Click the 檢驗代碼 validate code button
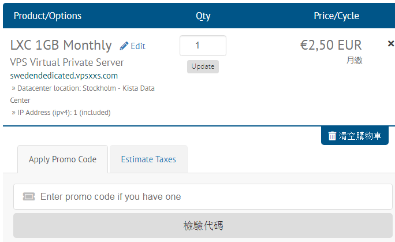The image size is (395, 242). pyautogui.click(x=203, y=225)
